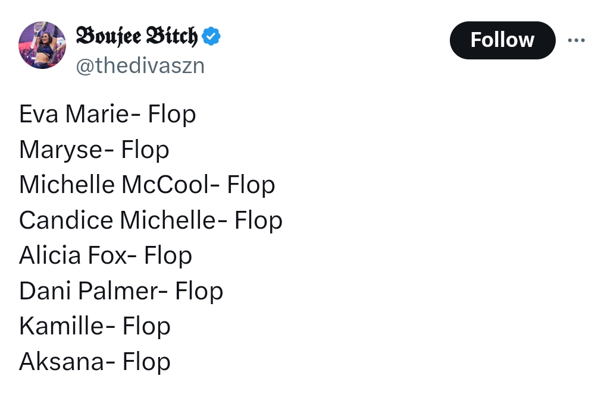
Task: Click the name Dani Palmer
Action: pyautogui.click(x=89, y=291)
